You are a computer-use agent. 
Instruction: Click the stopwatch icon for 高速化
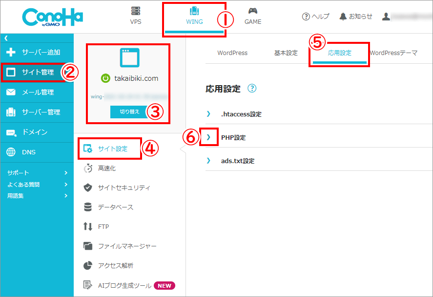coord(88,168)
